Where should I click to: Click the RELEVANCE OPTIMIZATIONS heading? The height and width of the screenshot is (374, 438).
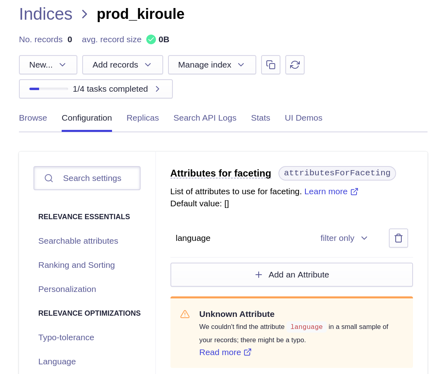[89, 313]
